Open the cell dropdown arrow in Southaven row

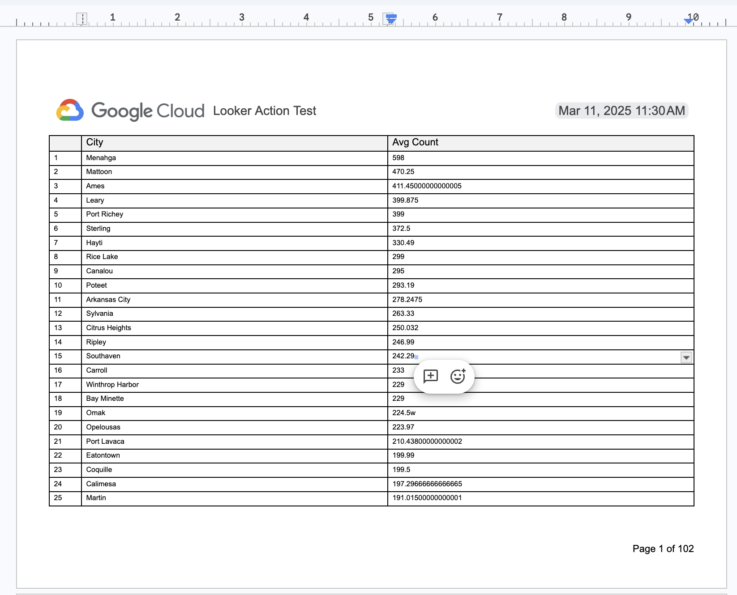[686, 357]
